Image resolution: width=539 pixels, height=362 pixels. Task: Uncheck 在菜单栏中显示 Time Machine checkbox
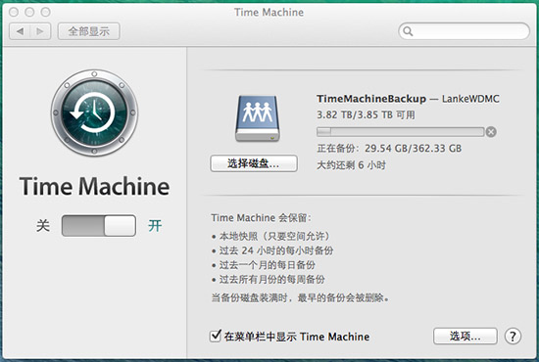(x=216, y=336)
